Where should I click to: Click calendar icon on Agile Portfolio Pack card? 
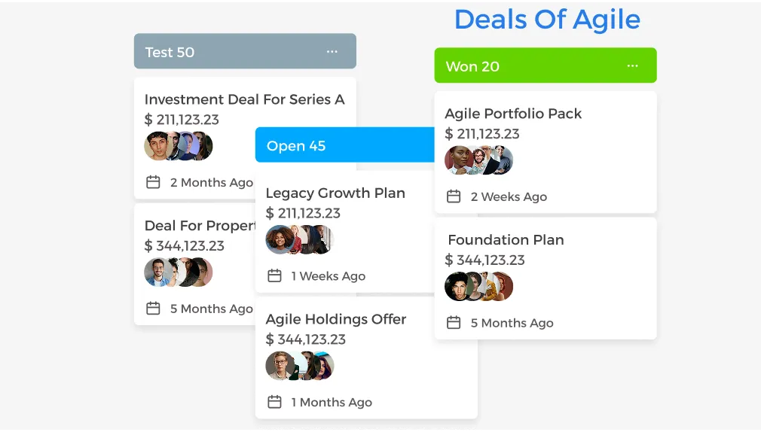(454, 196)
